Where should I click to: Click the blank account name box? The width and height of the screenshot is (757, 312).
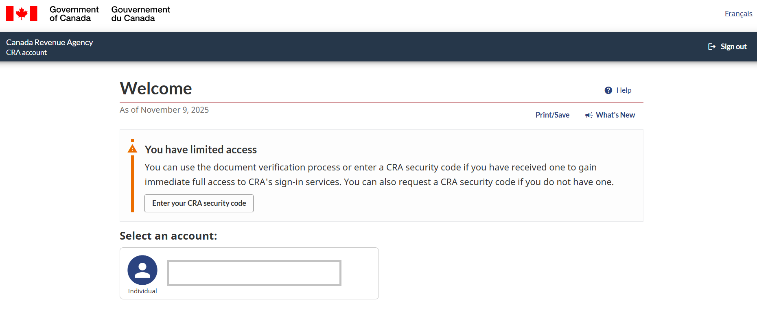[254, 273]
